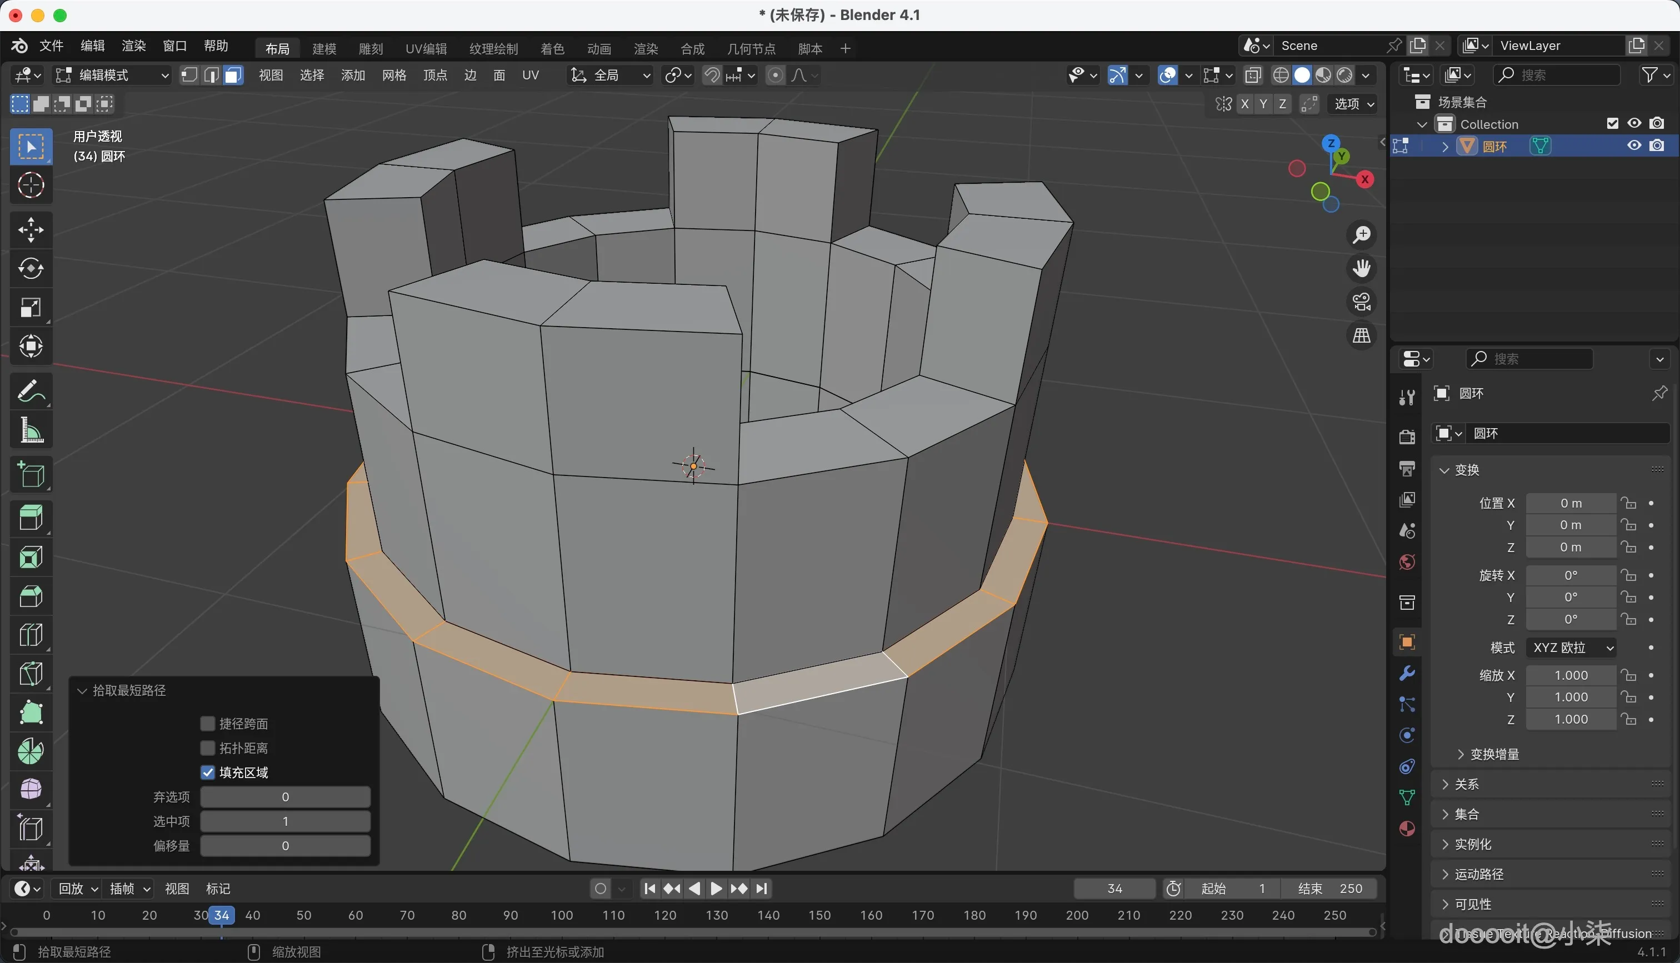Uncheck the 填充区域 checkbox
1680x963 pixels.
pyautogui.click(x=208, y=773)
